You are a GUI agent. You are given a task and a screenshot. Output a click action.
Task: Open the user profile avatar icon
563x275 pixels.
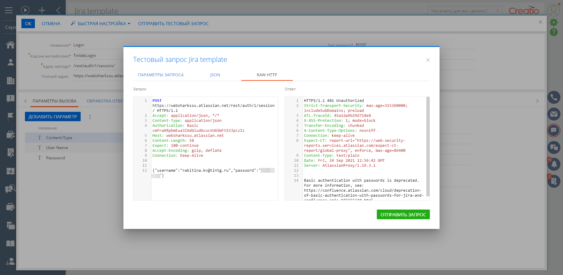[x=554, y=10]
